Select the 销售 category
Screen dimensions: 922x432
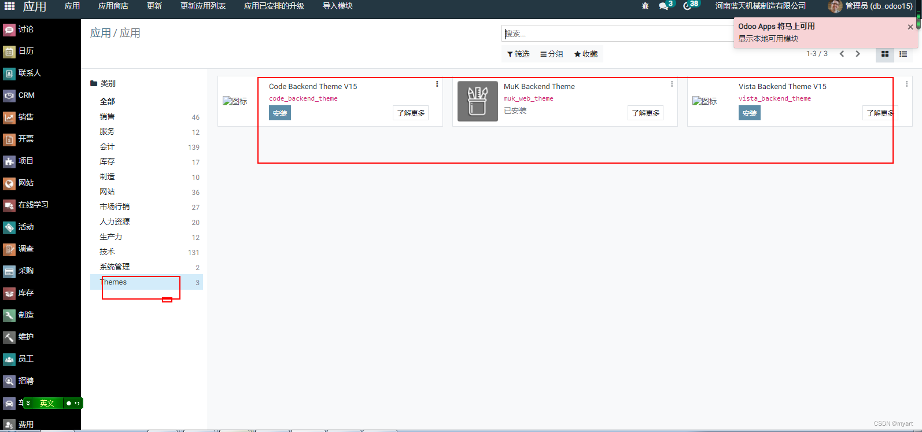146,117
